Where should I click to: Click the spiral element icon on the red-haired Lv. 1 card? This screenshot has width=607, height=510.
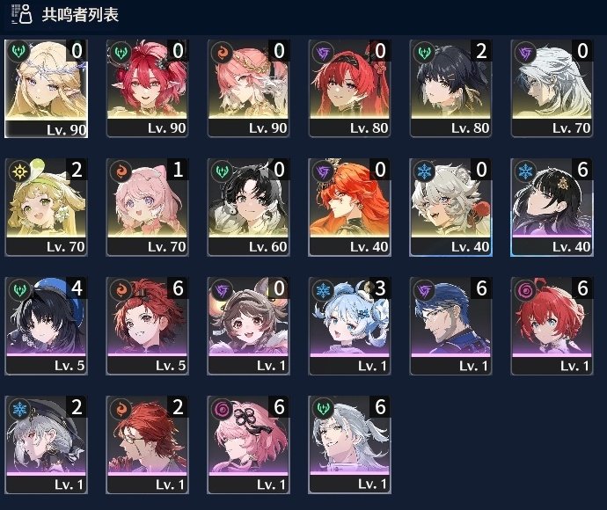525,289
